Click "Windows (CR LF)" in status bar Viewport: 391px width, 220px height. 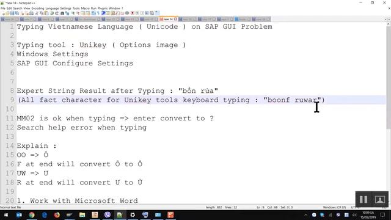pos(334,207)
